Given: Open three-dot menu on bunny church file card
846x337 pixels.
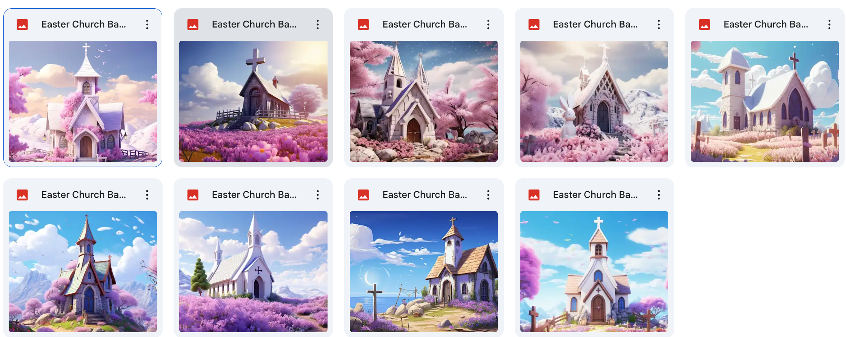Looking at the screenshot, I should (x=659, y=25).
